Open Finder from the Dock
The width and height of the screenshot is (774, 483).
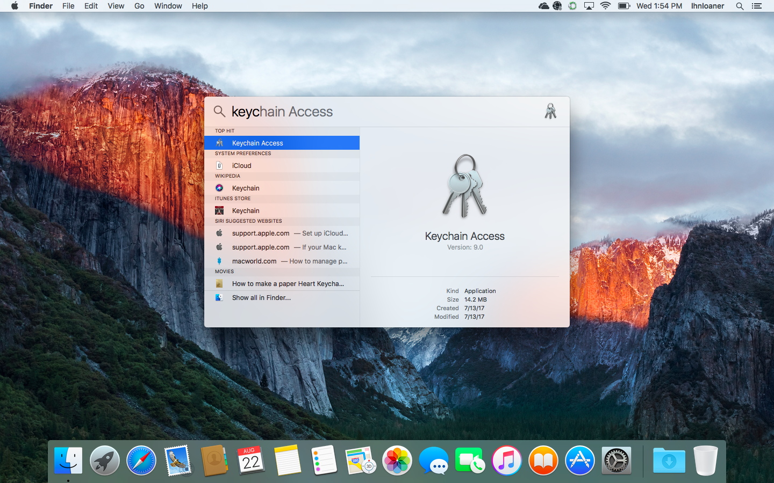click(68, 460)
